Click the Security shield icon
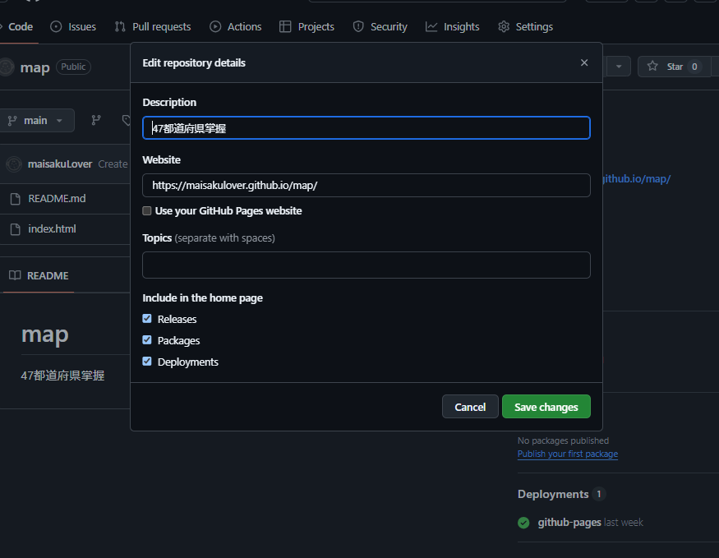Screen dimensions: 719x558 coord(358,26)
